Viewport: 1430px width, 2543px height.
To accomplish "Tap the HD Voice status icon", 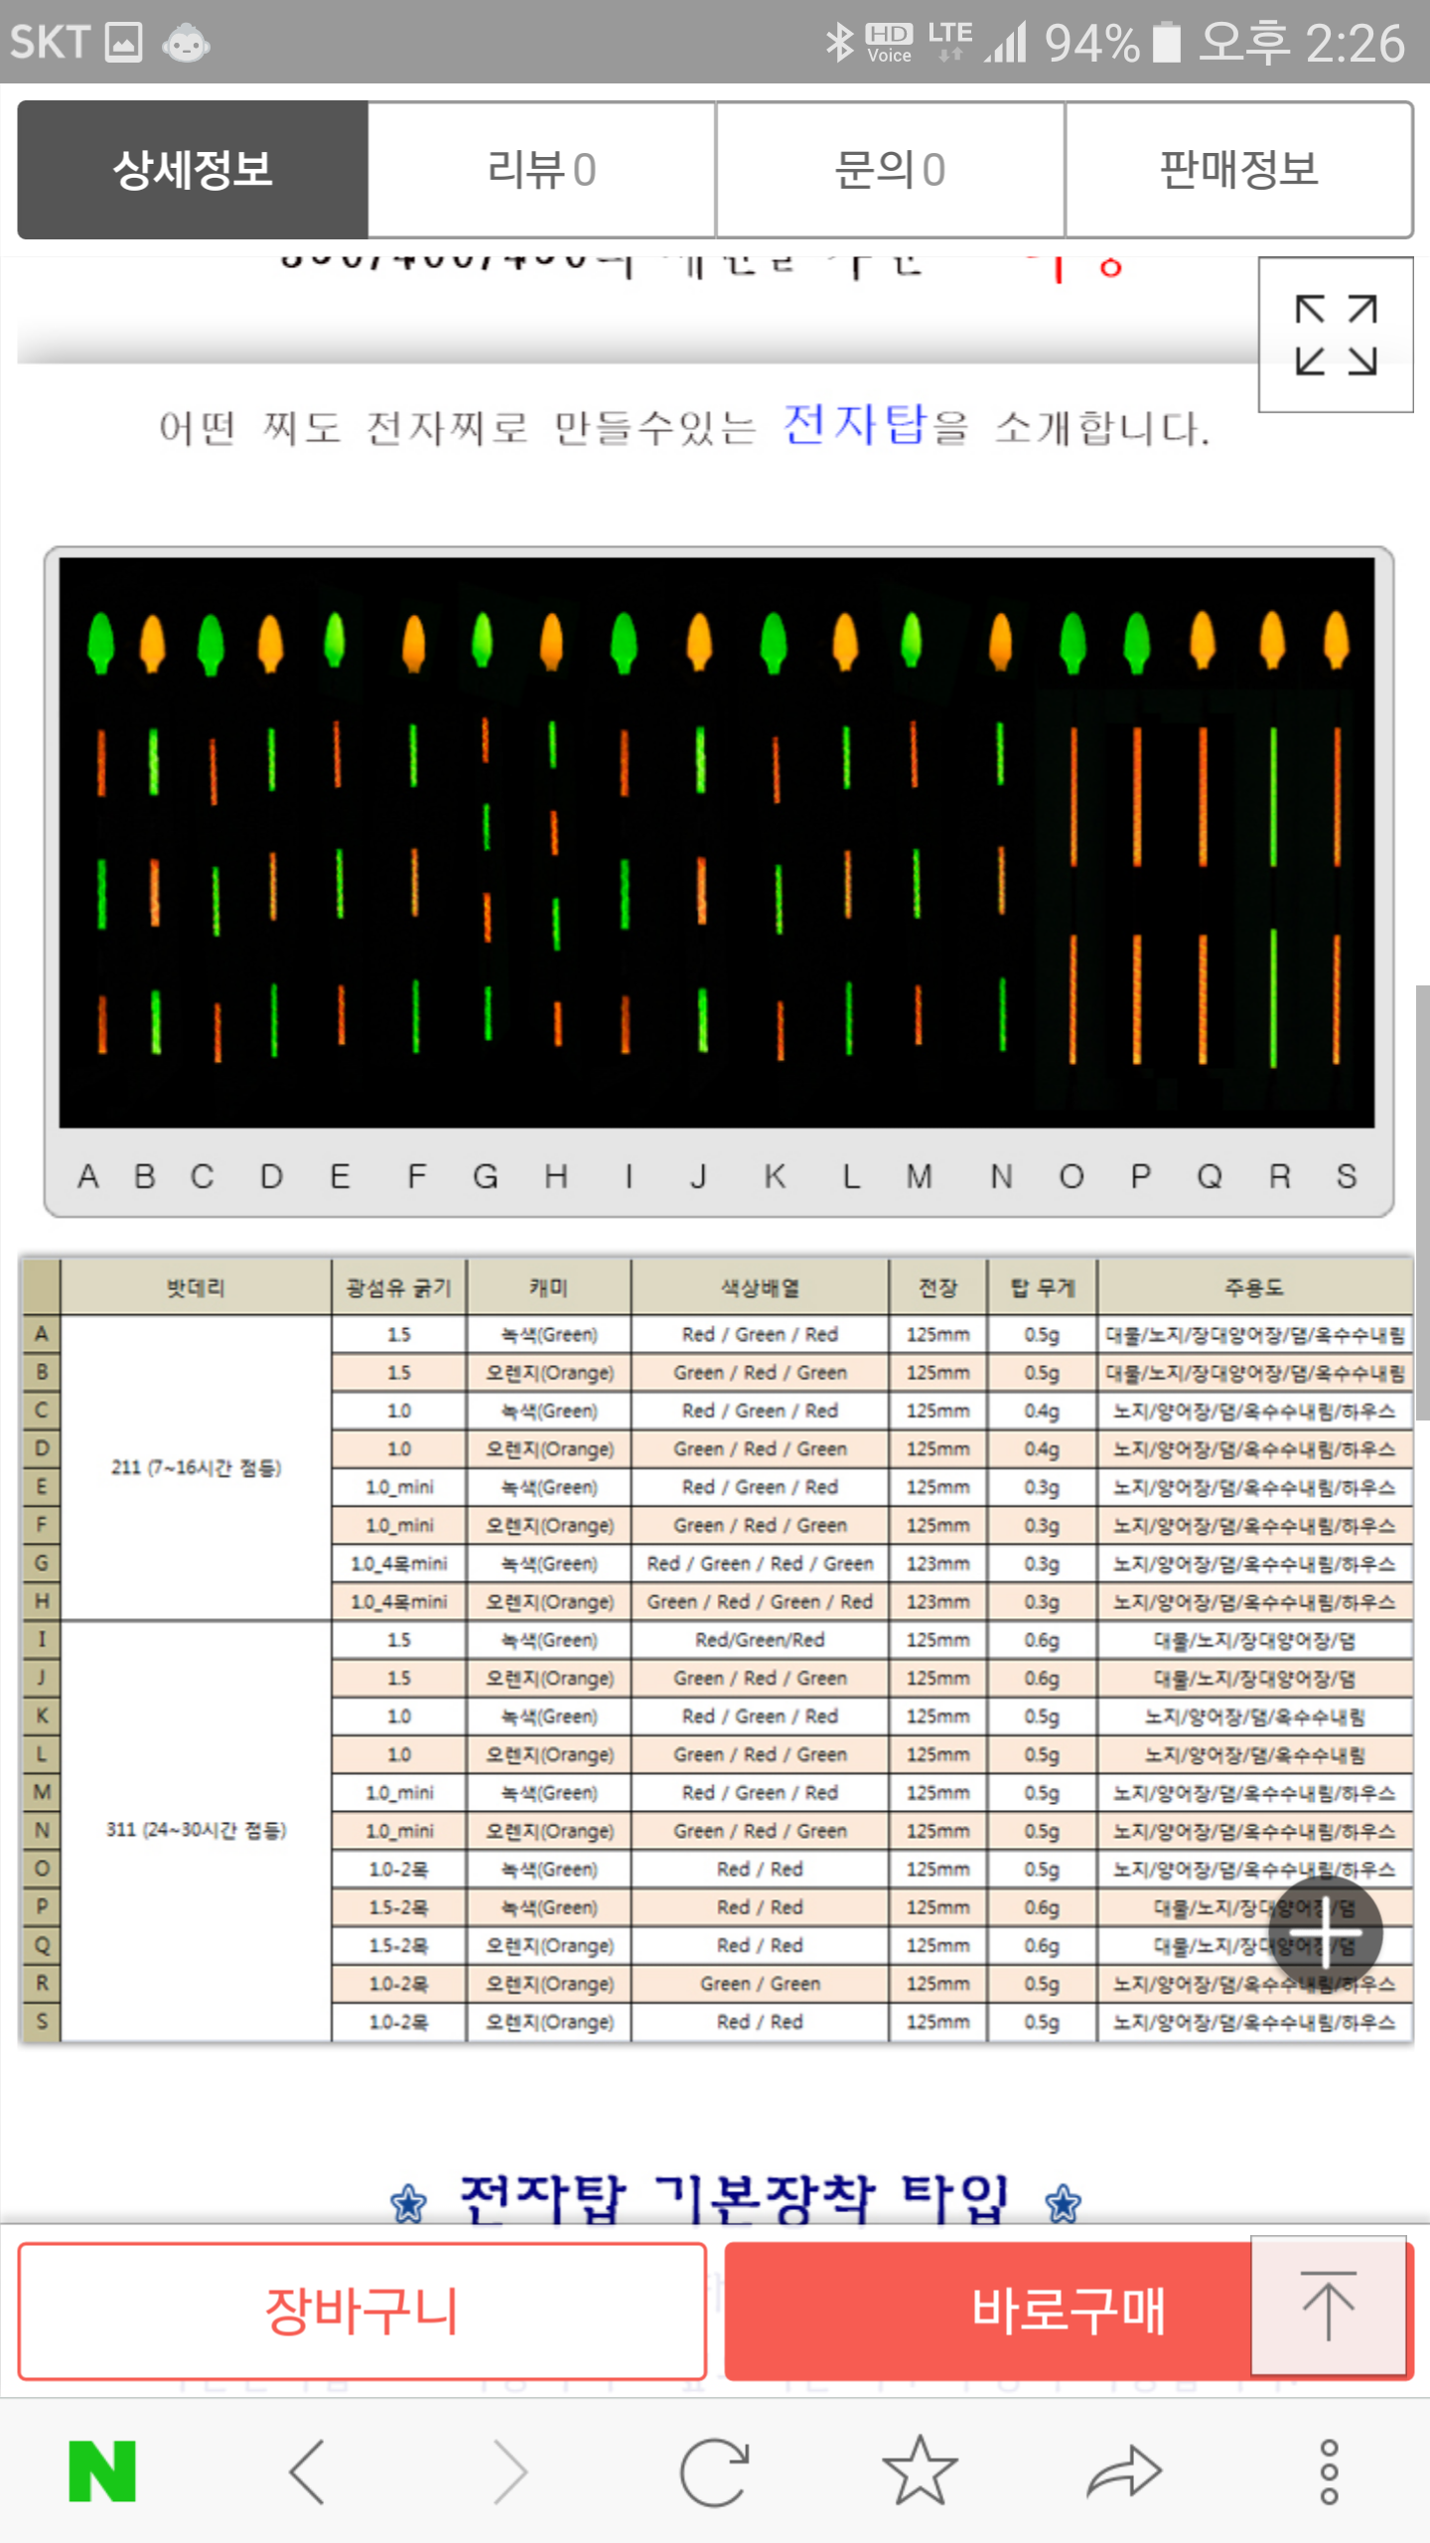I will (x=889, y=43).
